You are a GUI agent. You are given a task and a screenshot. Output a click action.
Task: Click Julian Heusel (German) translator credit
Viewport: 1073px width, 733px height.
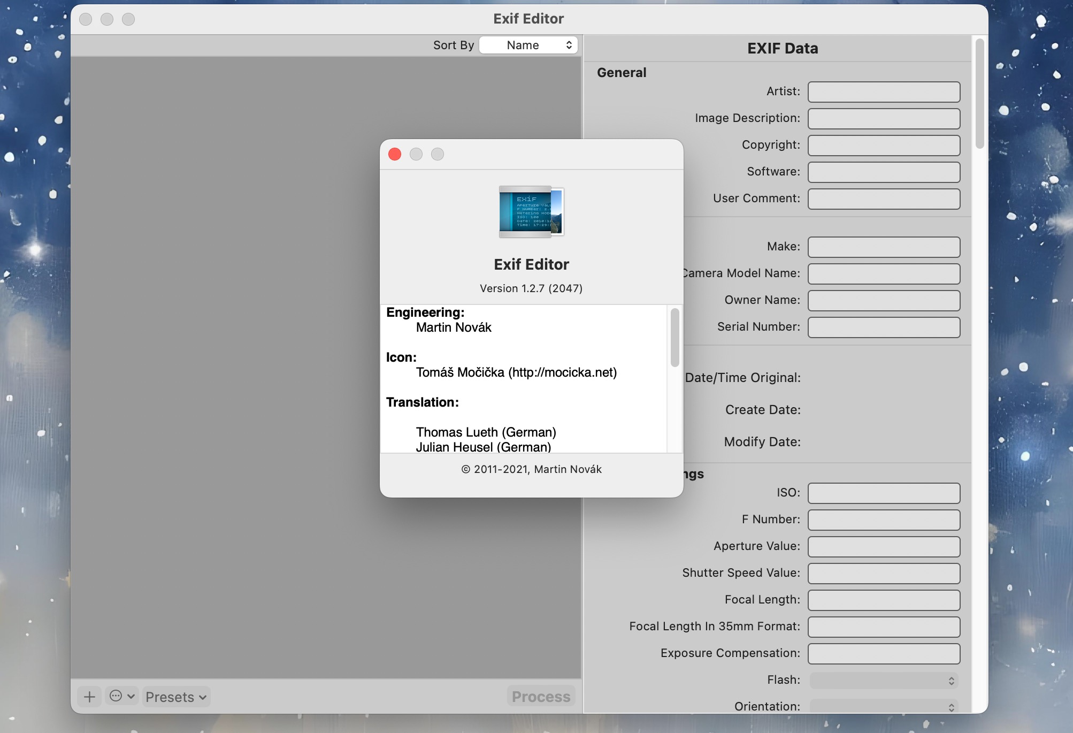click(483, 447)
